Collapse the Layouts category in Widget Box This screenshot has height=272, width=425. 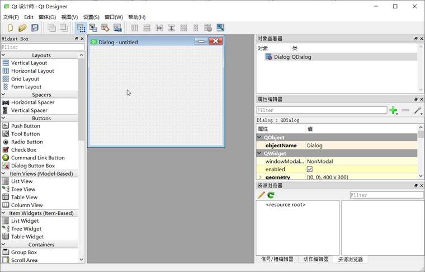tap(3, 55)
